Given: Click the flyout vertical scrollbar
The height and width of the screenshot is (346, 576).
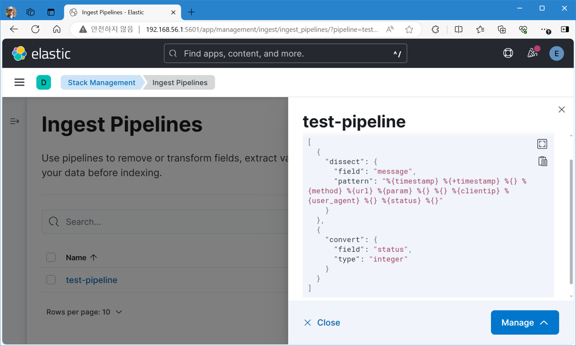Looking at the screenshot, I should (x=571, y=222).
